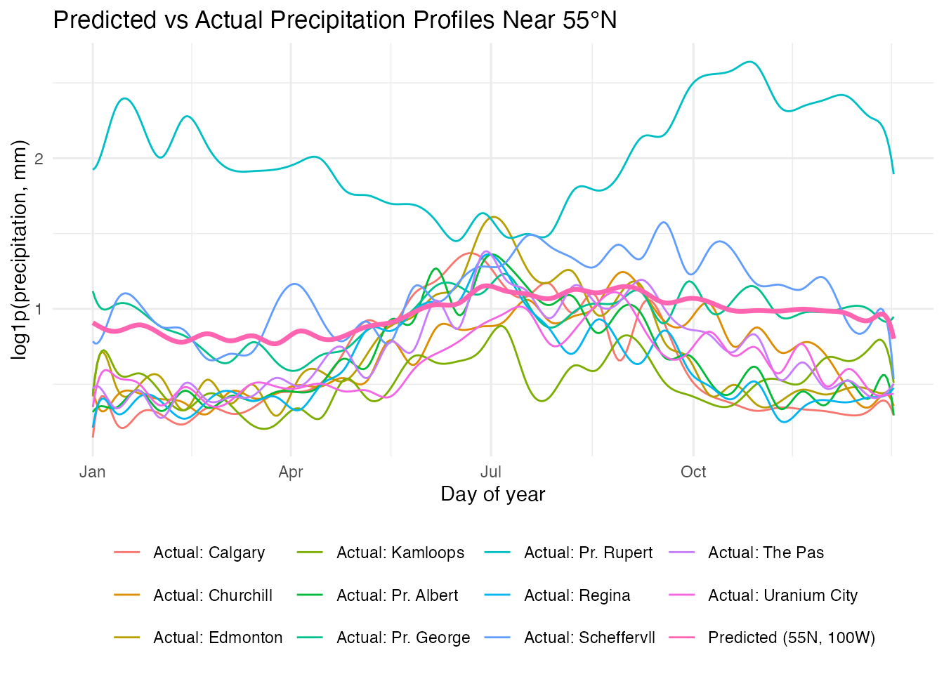
Task: Click the y-axis tick label 2
Action: point(39,159)
